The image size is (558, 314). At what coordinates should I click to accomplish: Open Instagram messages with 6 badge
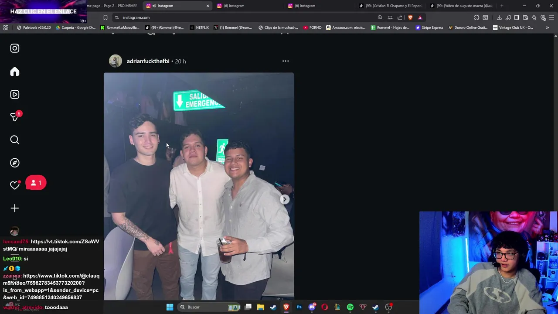pyautogui.click(x=15, y=117)
